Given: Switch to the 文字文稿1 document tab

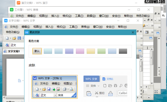Looking at the screenshot, I should tap(13, 52).
